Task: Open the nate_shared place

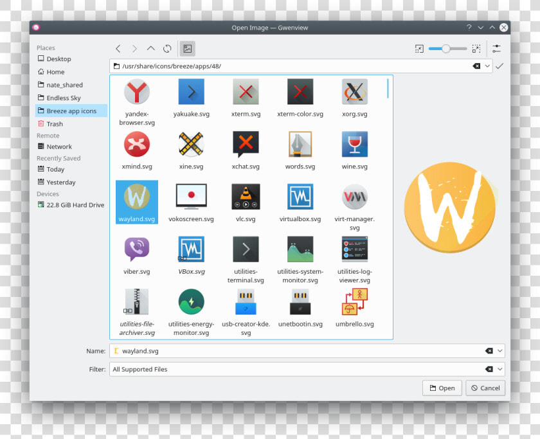Action: pyautogui.click(x=71, y=85)
